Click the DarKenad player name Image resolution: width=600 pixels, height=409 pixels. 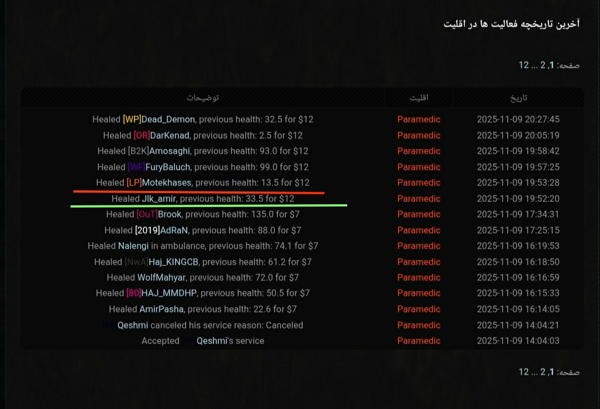point(169,135)
